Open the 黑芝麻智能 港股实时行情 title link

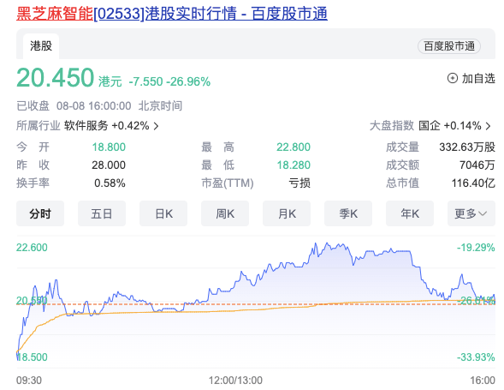click(172, 14)
